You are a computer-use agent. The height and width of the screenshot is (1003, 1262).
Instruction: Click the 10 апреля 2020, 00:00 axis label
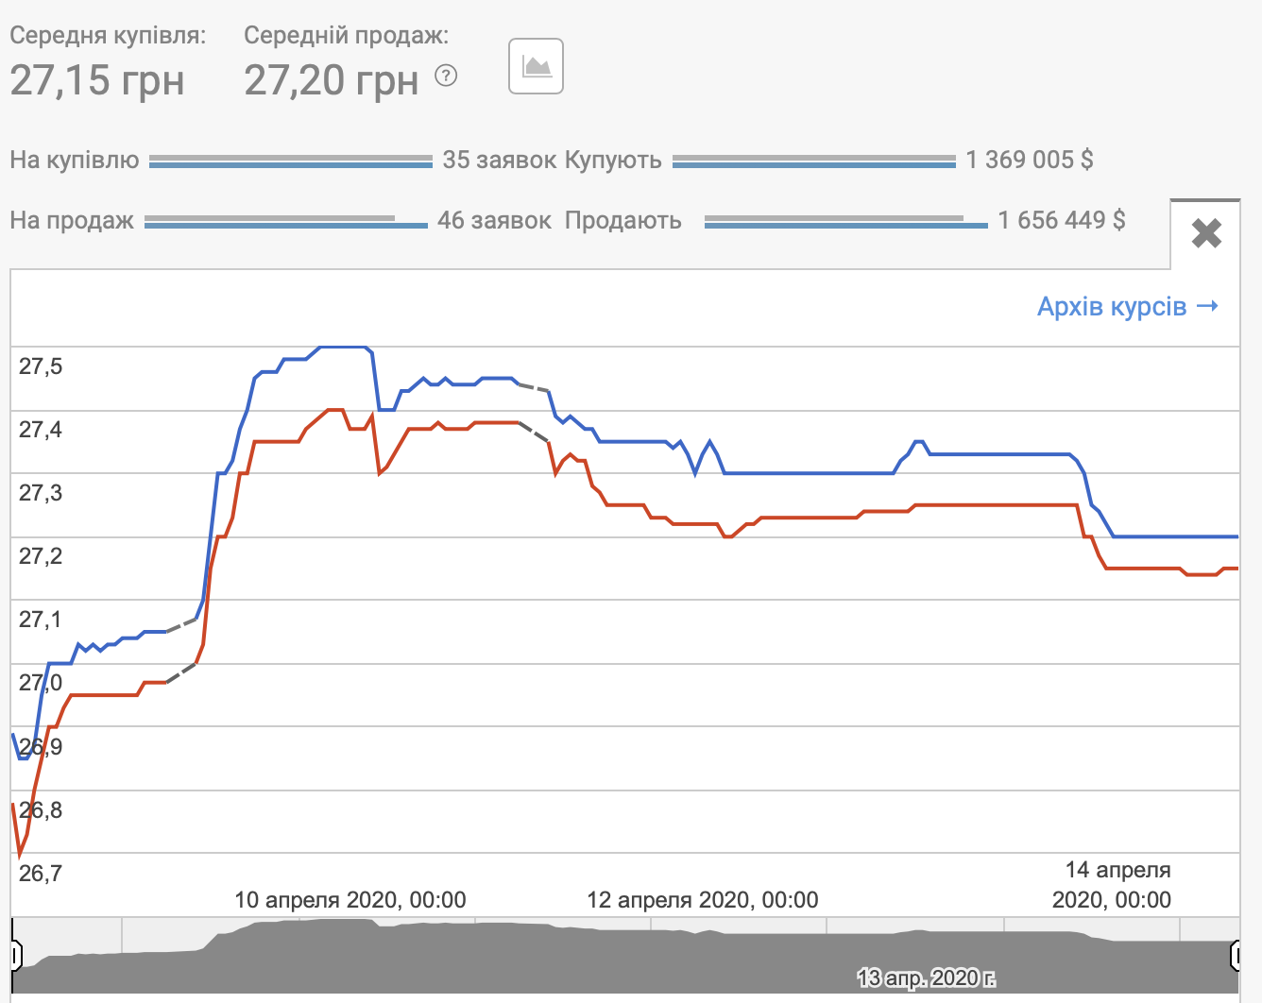click(350, 900)
